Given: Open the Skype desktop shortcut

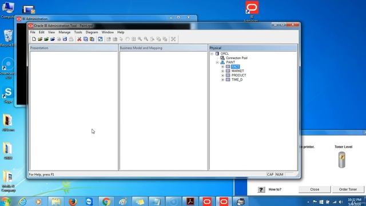Looking at the screenshot, I should click(x=8, y=95).
